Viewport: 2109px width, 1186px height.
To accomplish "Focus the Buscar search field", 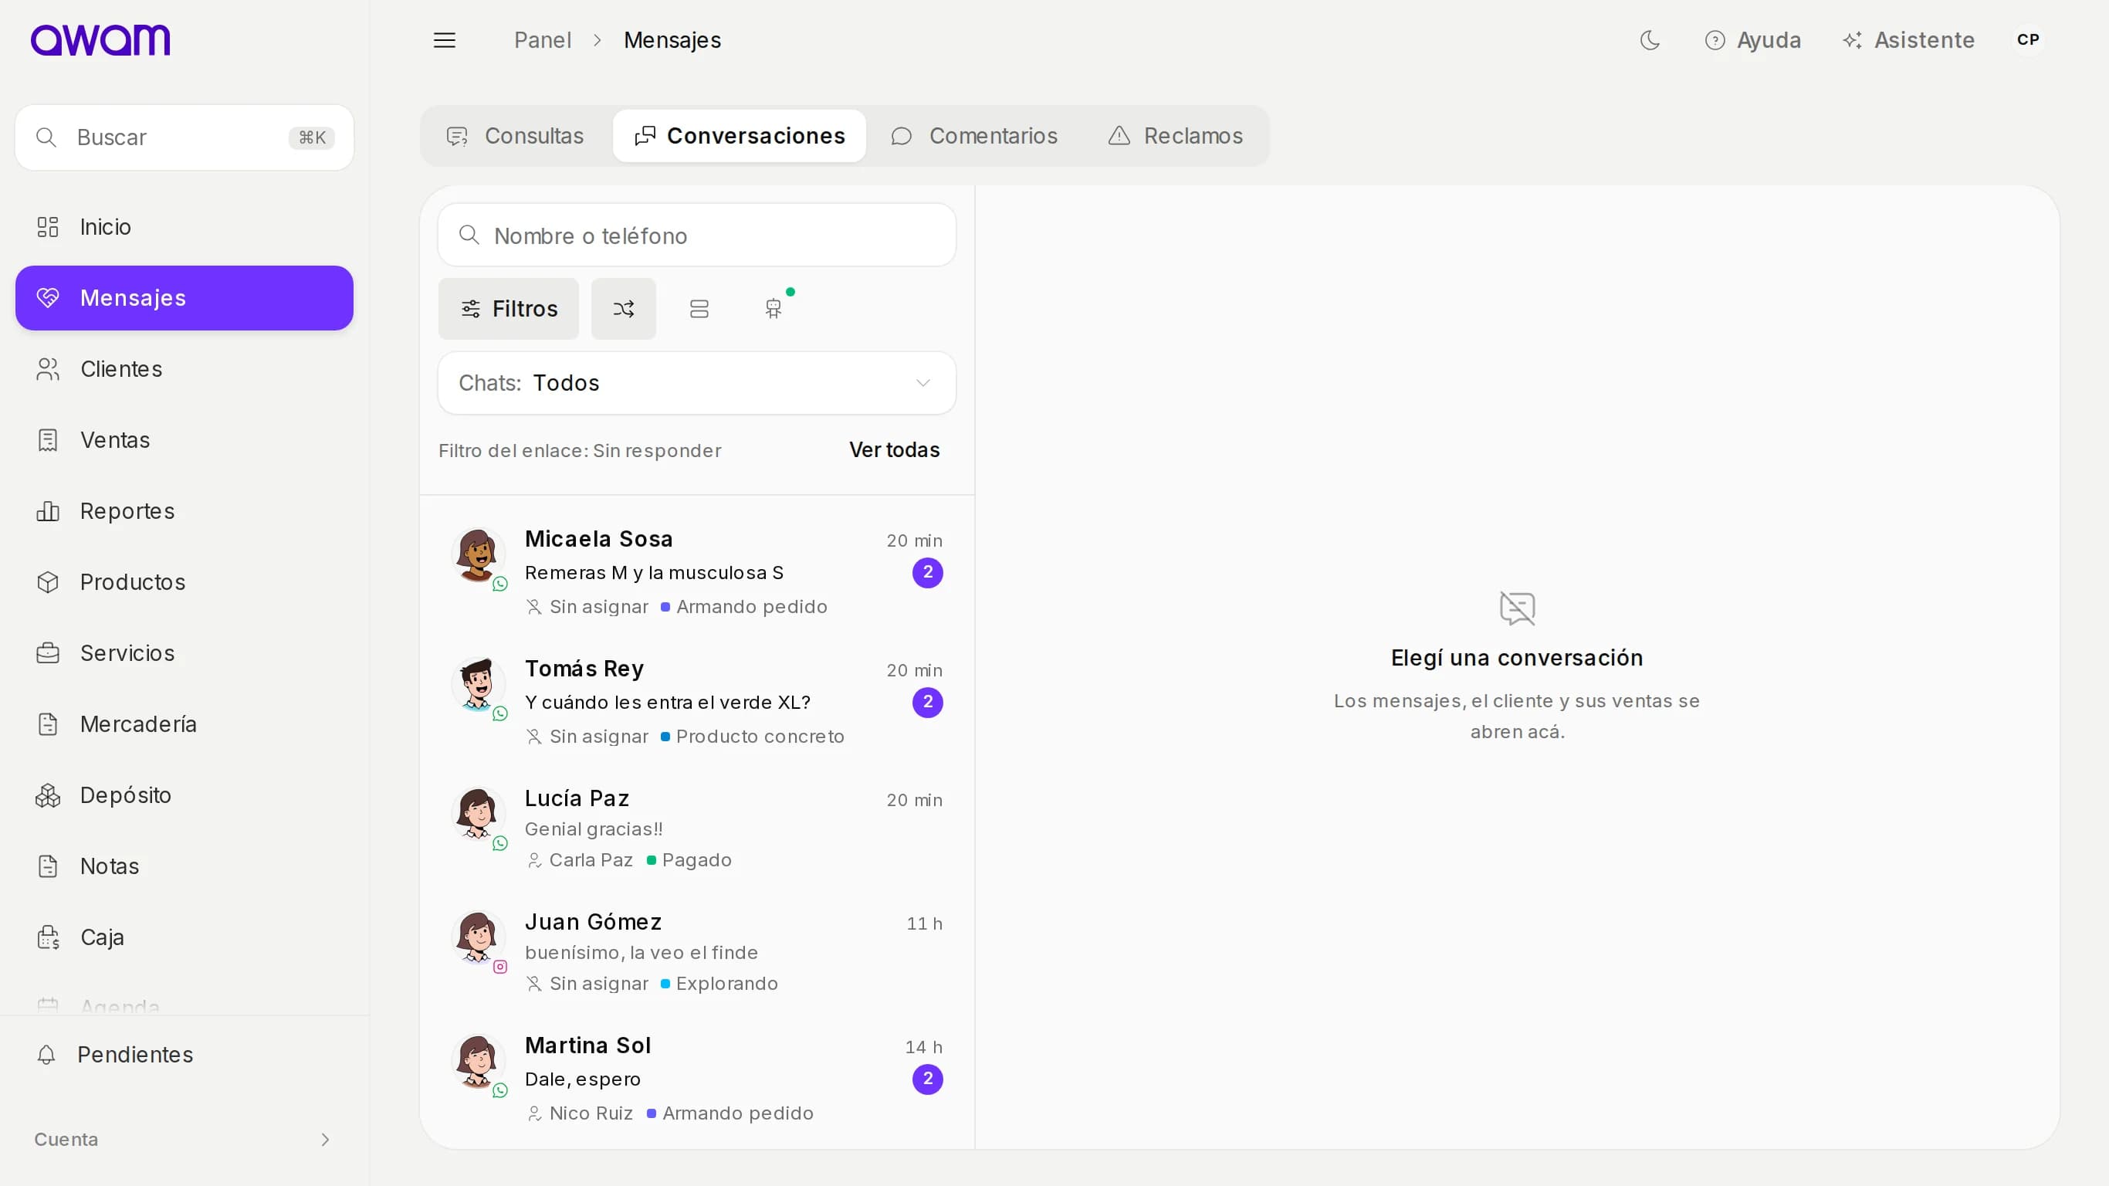I will pyautogui.click(x=184, y=137).
